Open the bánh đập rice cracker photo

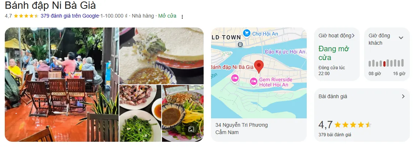(161, 56)
